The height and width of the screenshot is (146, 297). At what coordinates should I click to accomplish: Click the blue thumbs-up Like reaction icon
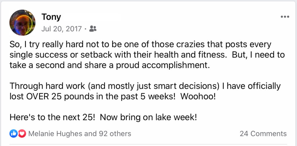(x=13, y=134)
